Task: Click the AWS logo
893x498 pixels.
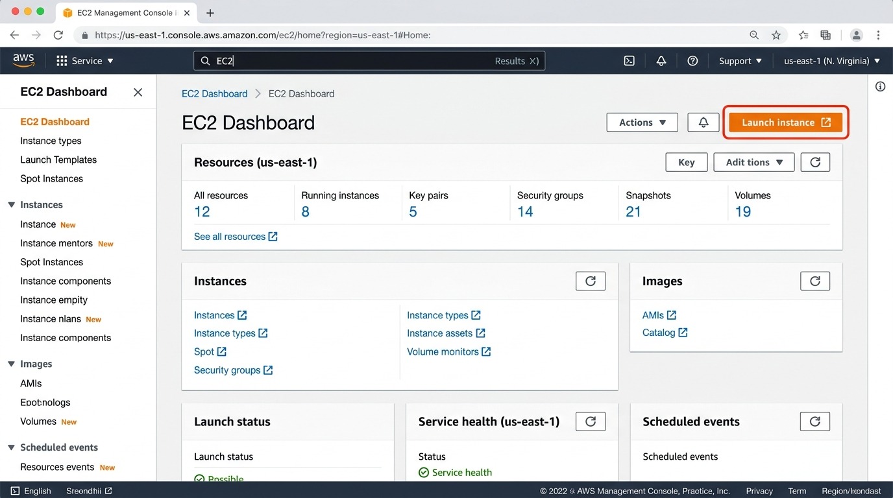Action: 23,60
